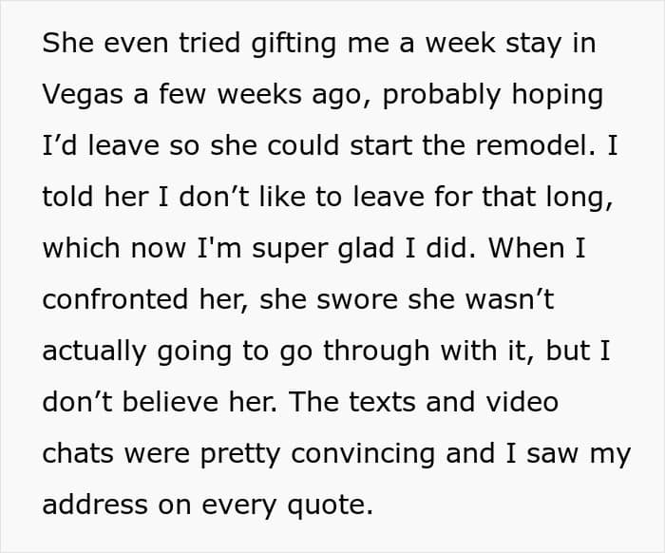The height and width of the screenshot is (553, 665).
Task: Click the word "address"
Action: [x=95, y=505]
